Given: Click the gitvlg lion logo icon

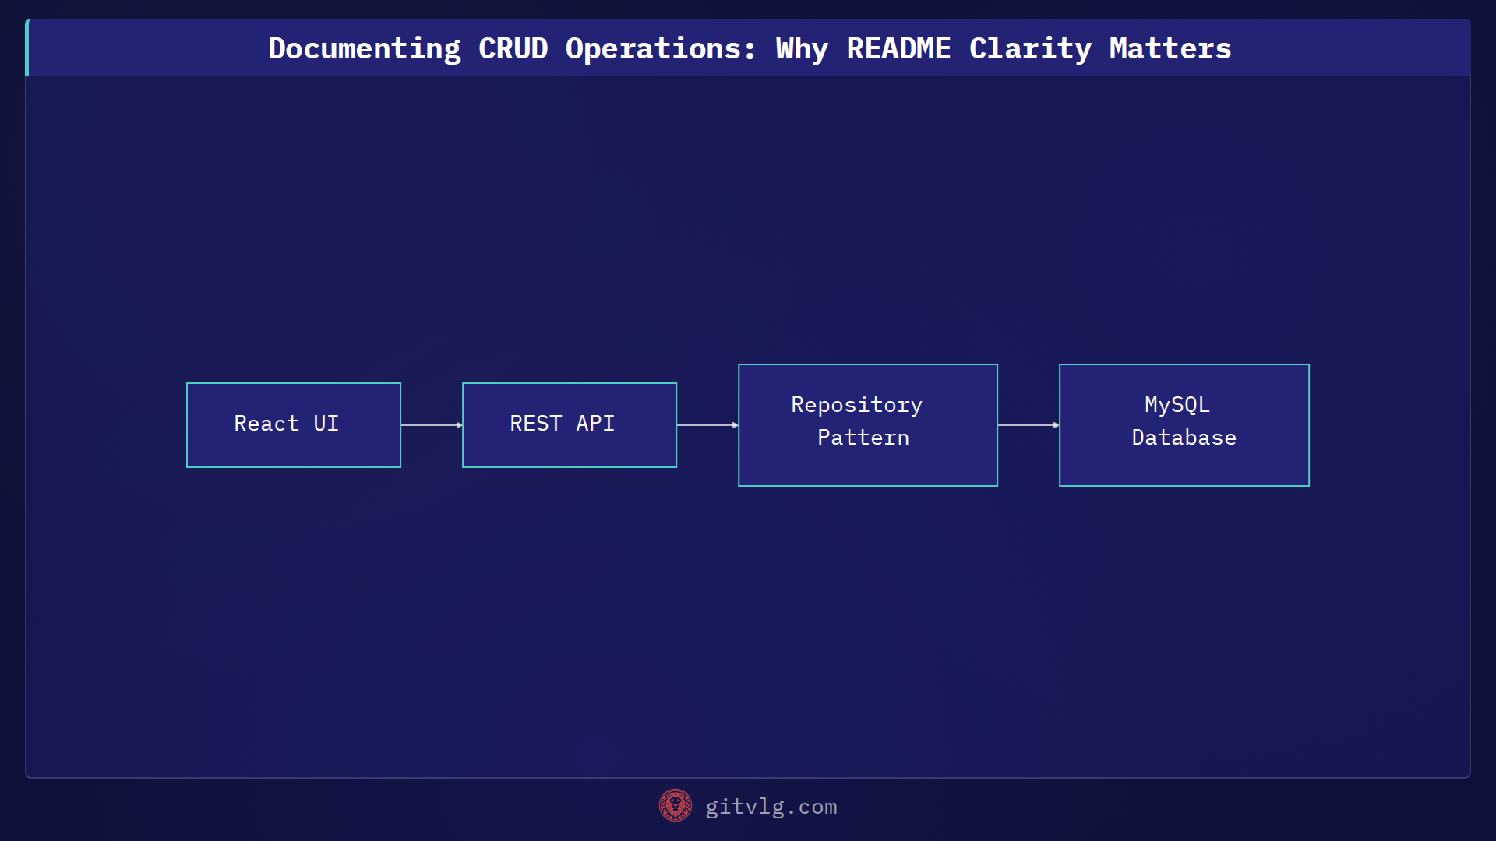Looking at the screenshot, I should pos(676,806).
